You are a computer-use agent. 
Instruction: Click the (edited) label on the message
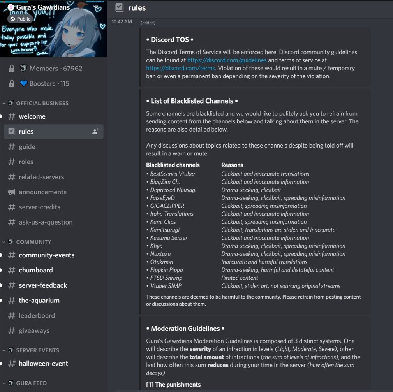(x=148, y=23)
